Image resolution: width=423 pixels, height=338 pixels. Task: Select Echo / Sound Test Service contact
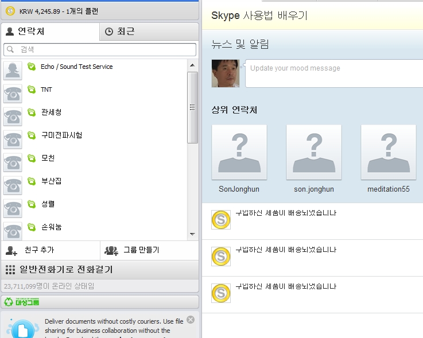click(76, 67)
